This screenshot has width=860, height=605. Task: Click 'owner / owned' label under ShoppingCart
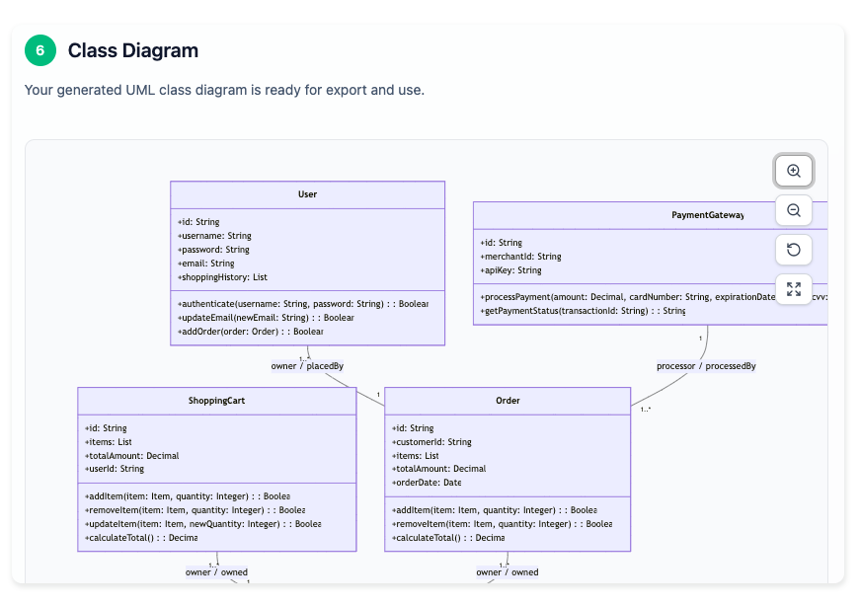[x=216, y=572]
